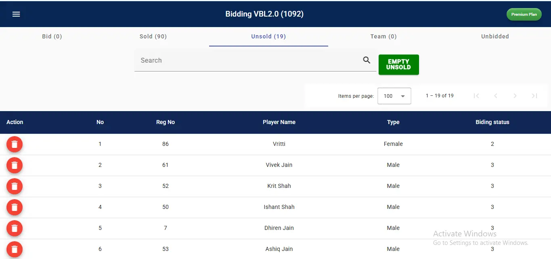Viewport: 551px width, 259px height.
Task: Click the Empty Unsold button
Action: [x=398, y=65]
